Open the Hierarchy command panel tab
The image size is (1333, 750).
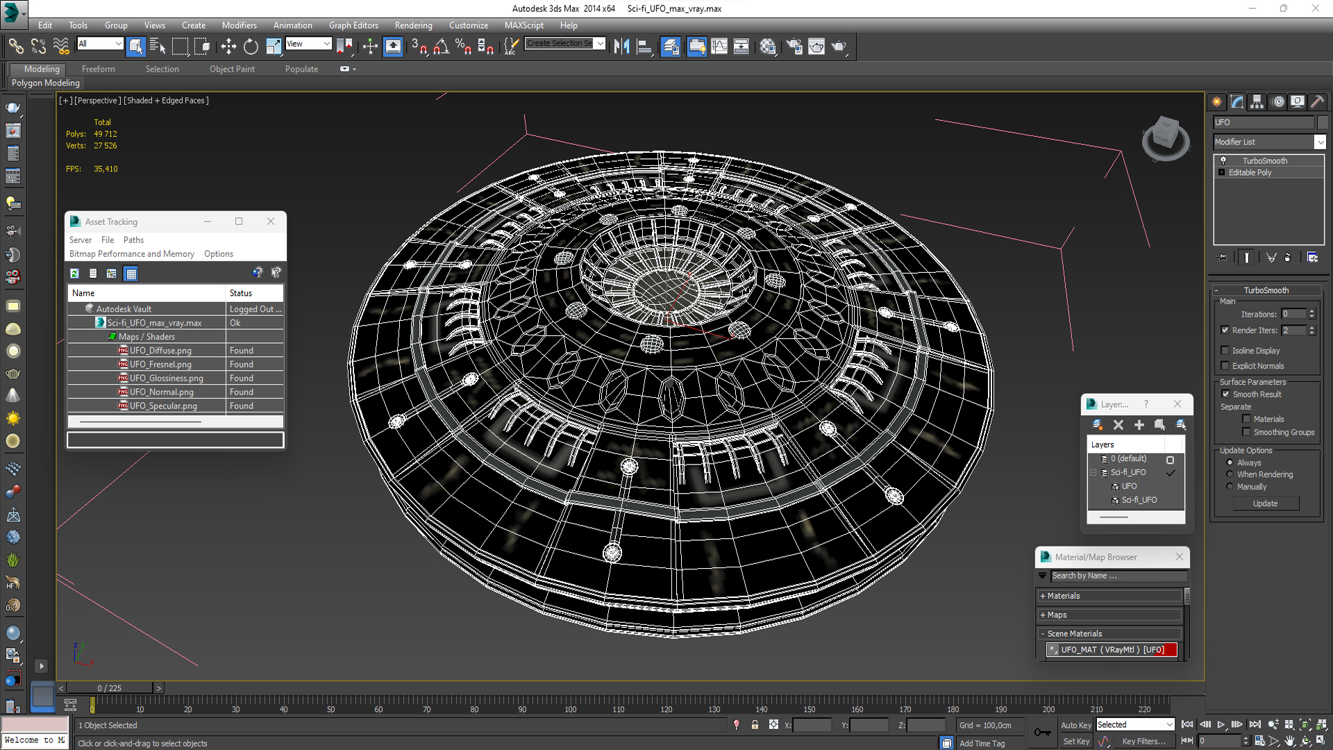(1257, 101)
